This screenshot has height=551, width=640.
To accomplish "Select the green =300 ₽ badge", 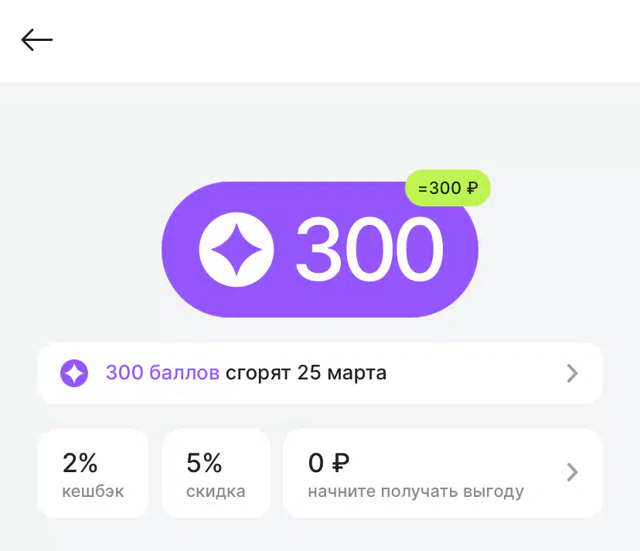I will click(448, 188).
